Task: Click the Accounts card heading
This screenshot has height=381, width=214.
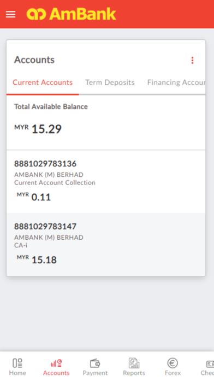Action: pyautogui.click(x=34, y=60)
